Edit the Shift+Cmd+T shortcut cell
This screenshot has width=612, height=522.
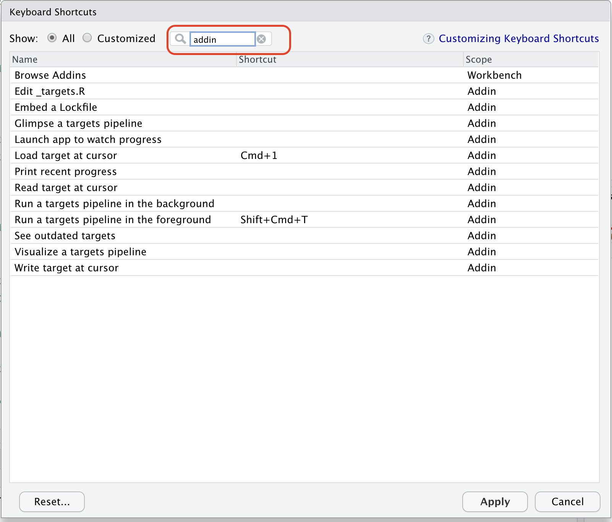click(x=274, y=220)
